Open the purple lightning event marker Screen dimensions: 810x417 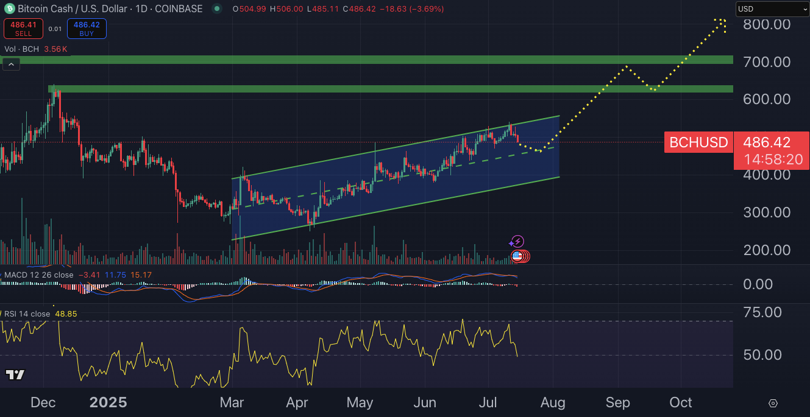517,242
